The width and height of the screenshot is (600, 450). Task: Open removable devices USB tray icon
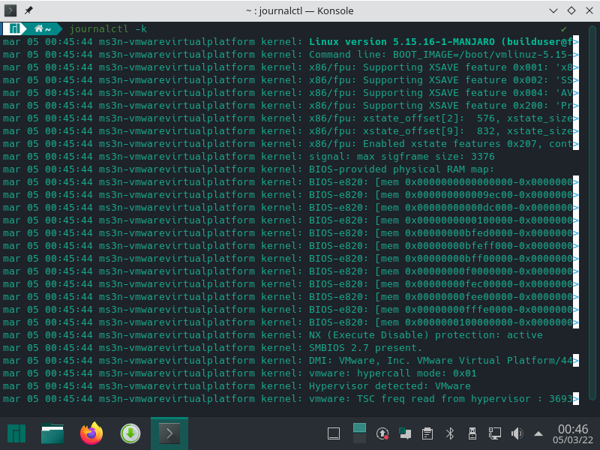[x=472, y=434]
